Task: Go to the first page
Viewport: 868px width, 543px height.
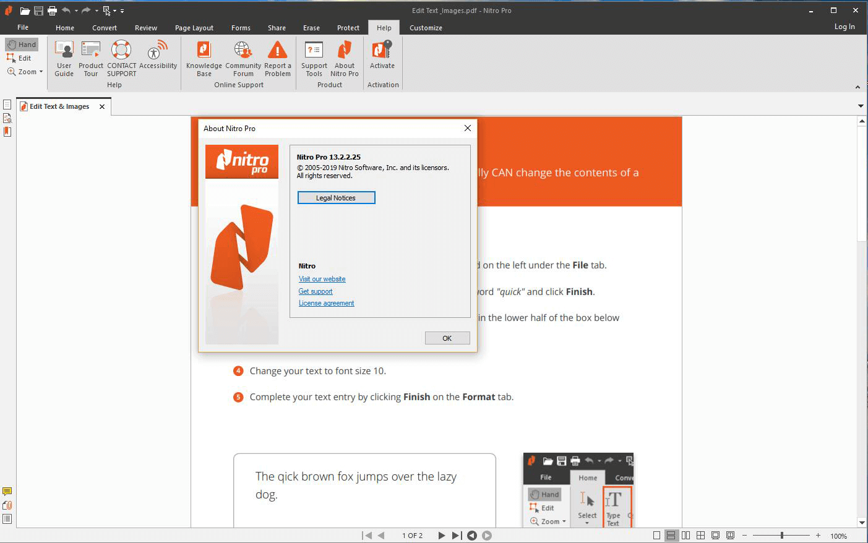Action: click(367, 536)
